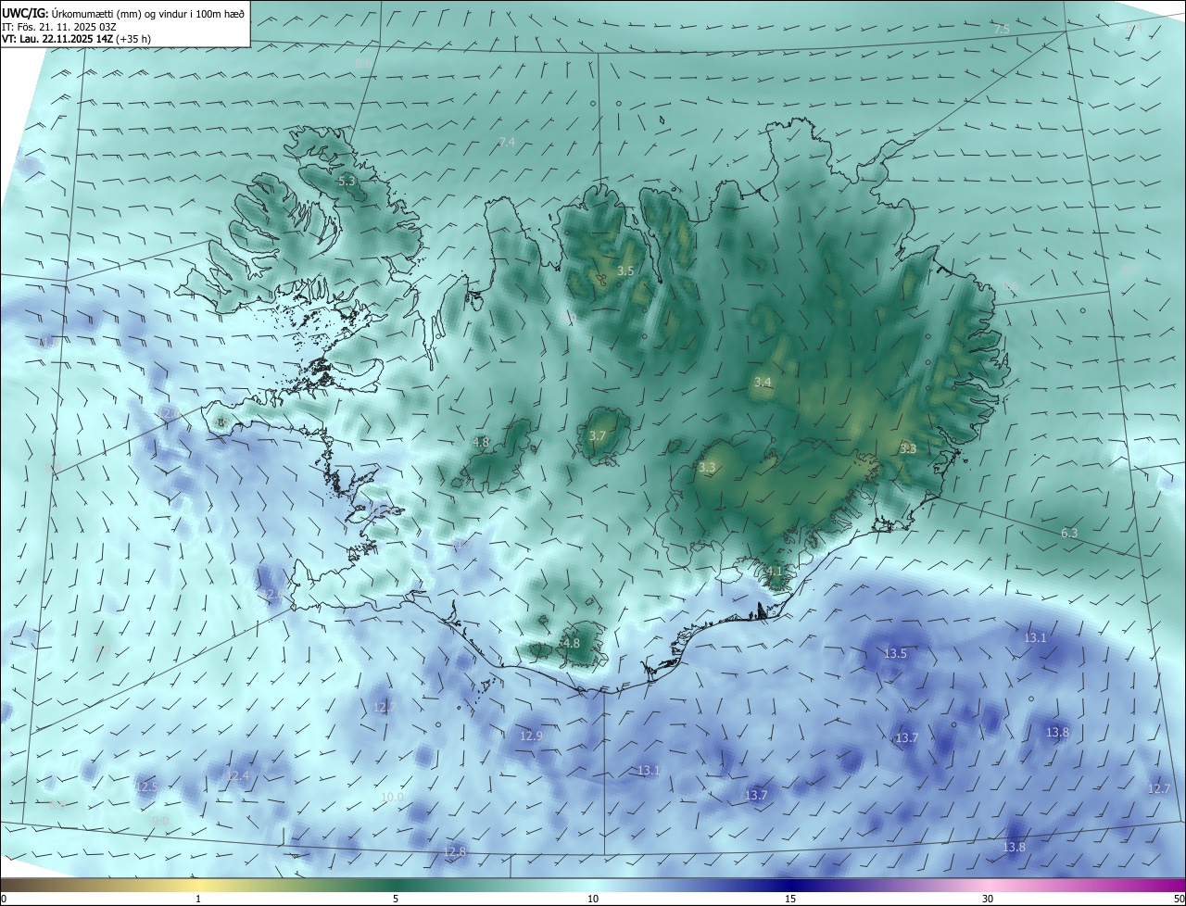Click the 10.0 value label on the map
The image size is (1186, 906).
click(393, 798)
